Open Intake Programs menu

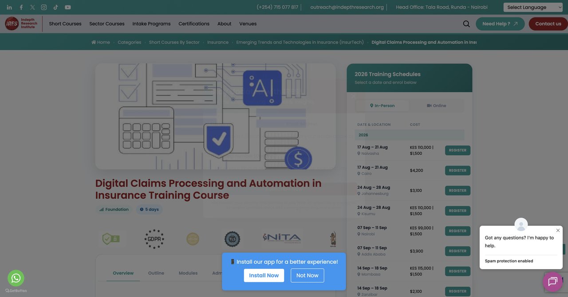pos(151,24)
